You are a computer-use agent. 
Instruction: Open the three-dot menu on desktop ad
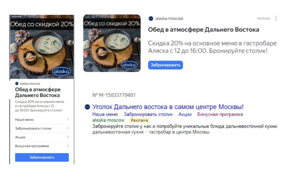pos(276,18)
